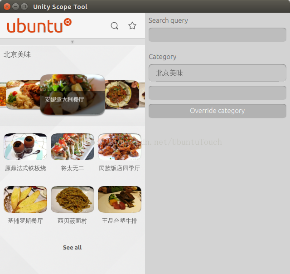Open the 将太无二 sushi thumbnail
This screenshot has height=274, width=290.
coord(72,147)
